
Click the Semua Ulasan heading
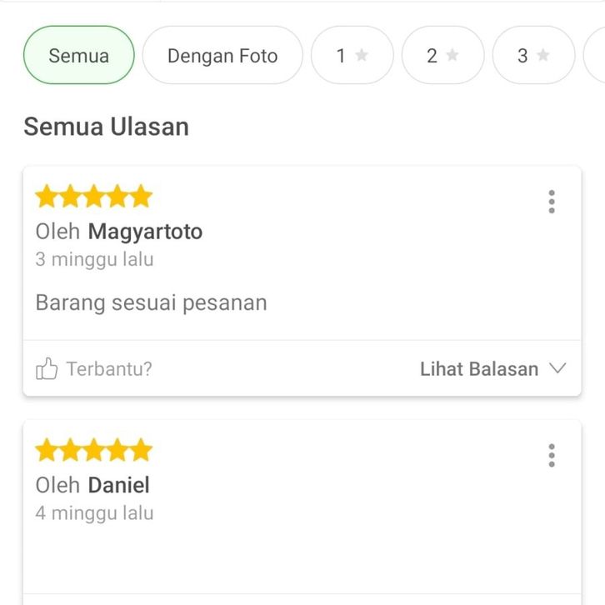[x=106, y=127]
